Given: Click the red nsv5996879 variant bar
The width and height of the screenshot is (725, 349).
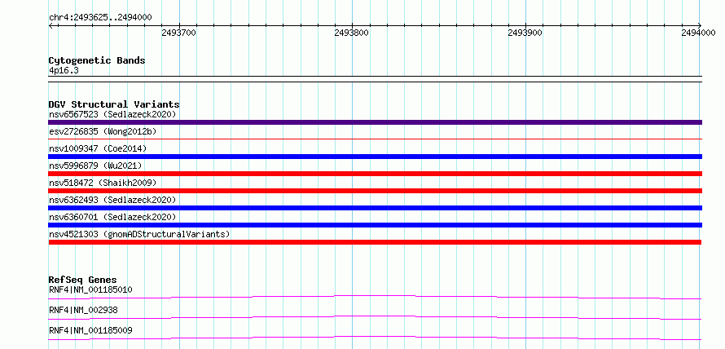Looking at the screenshot, I should click(x=375, y=174).
